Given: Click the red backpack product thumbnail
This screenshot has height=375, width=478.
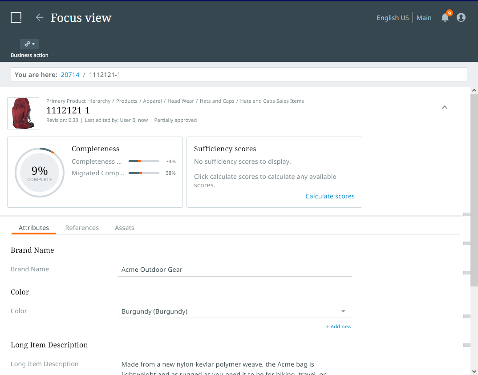Looking at the screenshot, I should coord(23,113).
